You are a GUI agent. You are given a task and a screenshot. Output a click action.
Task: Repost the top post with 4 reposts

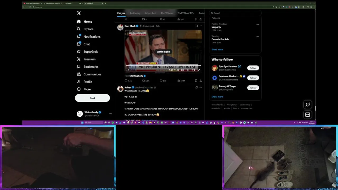point(144,19)
